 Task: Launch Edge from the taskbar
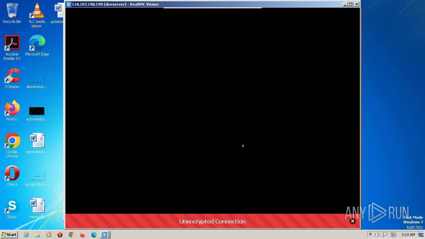tap(94, 235)
